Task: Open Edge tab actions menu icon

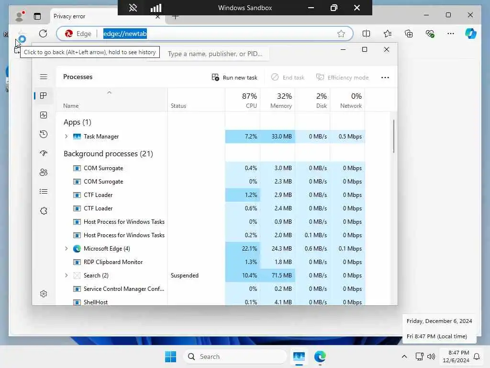Action: coord(37,16)
